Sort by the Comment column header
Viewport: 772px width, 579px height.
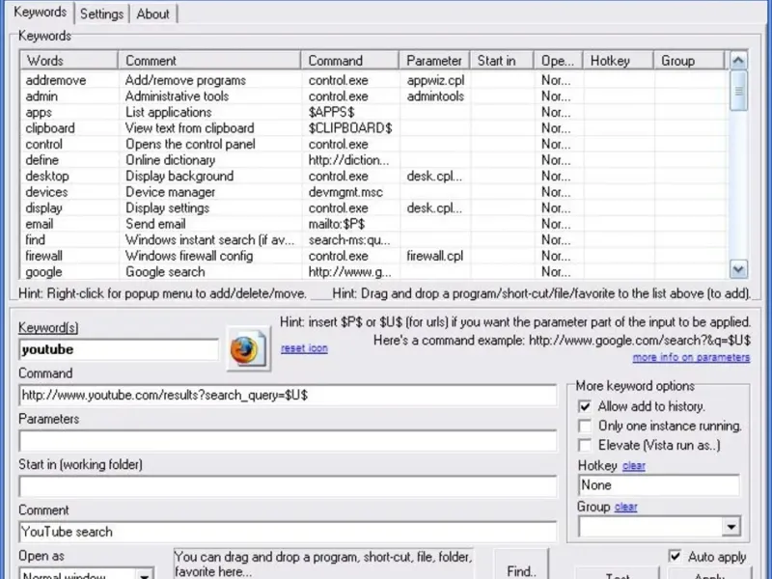click(x=209, y=60)
